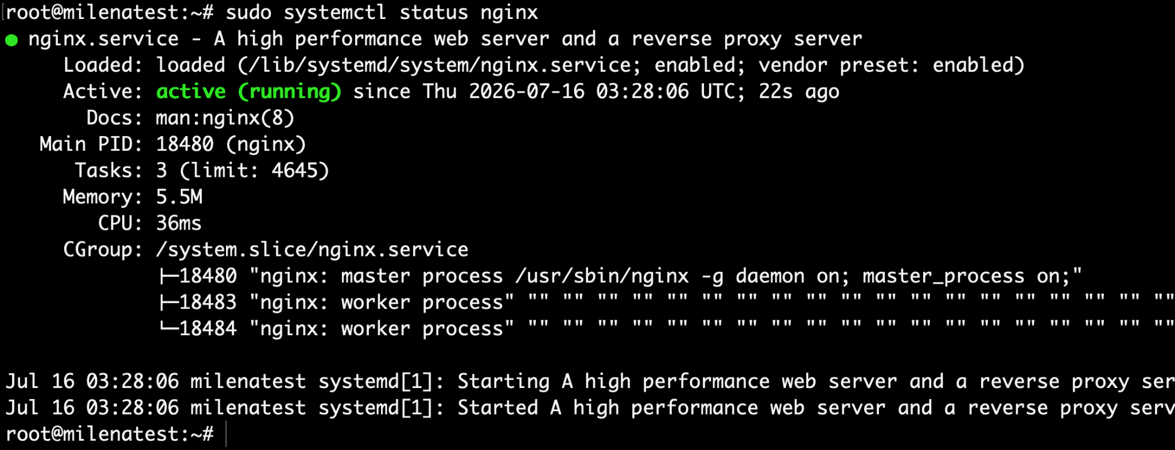Click the Tasks limit value 4645
1175x450 pixels.
pyautogui.click(x=294, y=170)
